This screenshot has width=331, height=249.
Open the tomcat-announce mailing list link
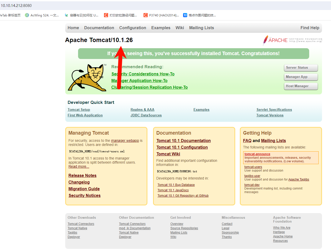pyautogui.click(x=257, y=154)
